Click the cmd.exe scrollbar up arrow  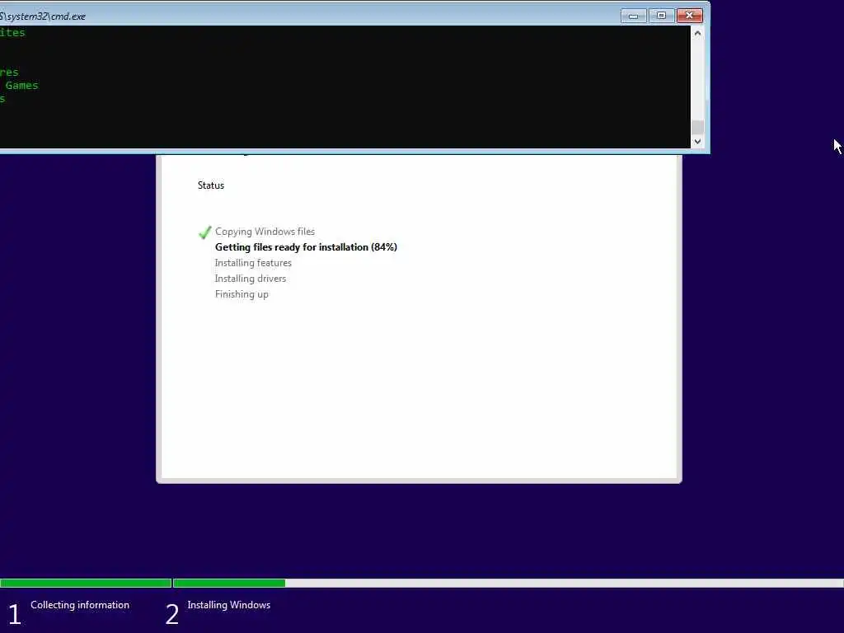[697, 33]
